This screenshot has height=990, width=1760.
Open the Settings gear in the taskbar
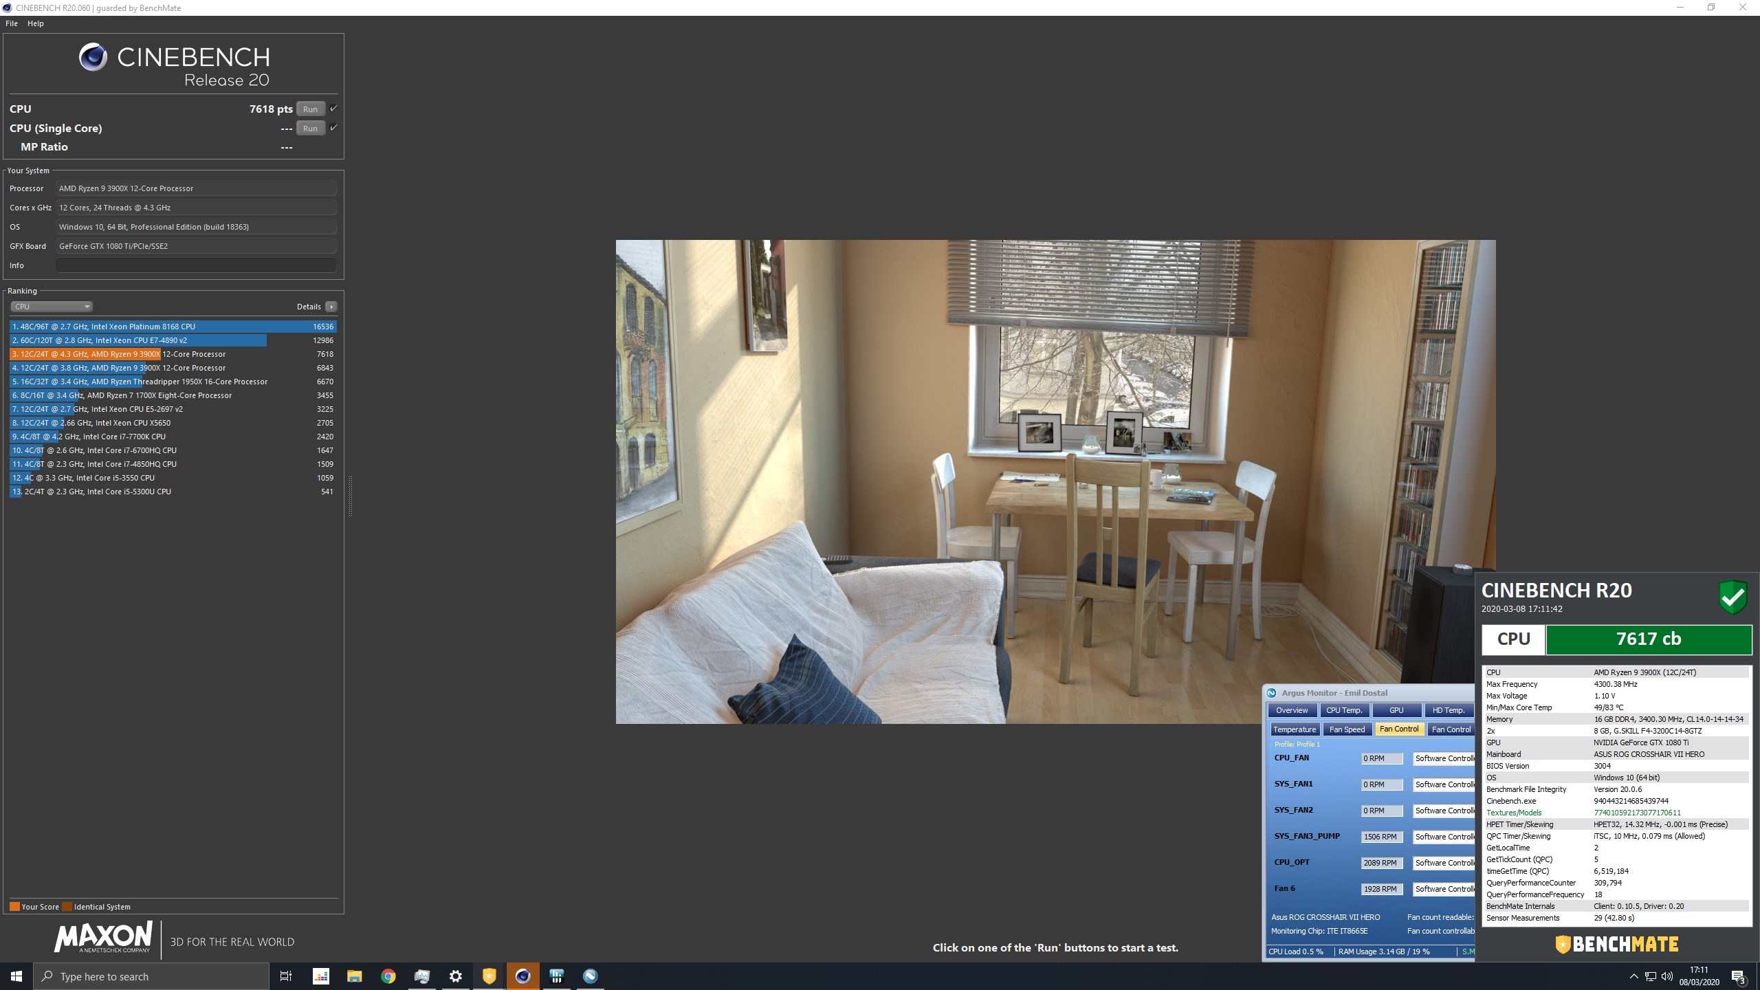455,976
